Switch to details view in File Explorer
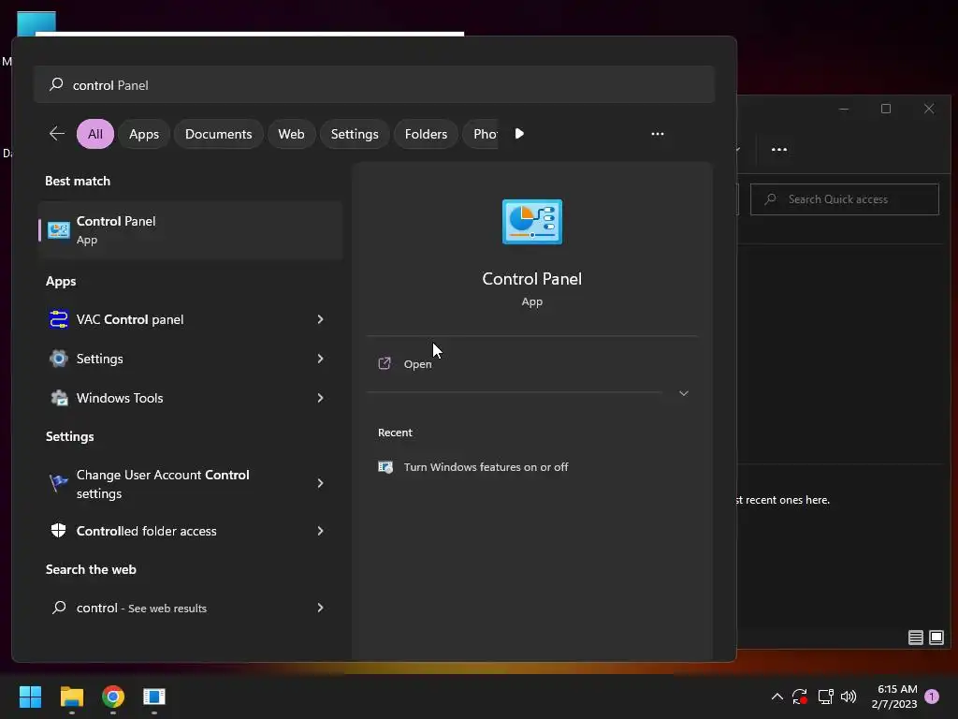The width and height of the screenshot is (958, 719). (915, 638)
